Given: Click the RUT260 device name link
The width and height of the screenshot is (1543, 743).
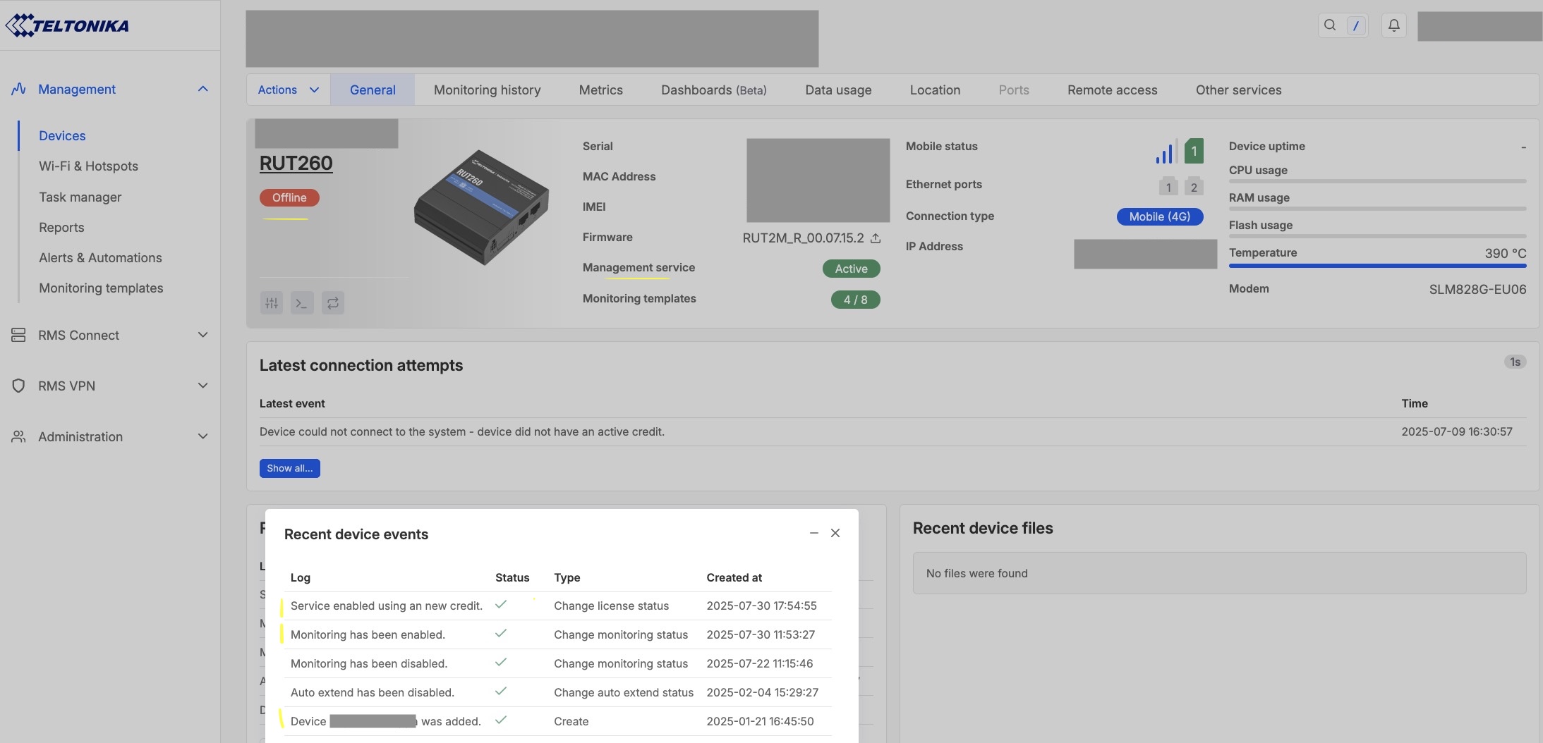Looking at the screenshot, I should coord(296,163).
